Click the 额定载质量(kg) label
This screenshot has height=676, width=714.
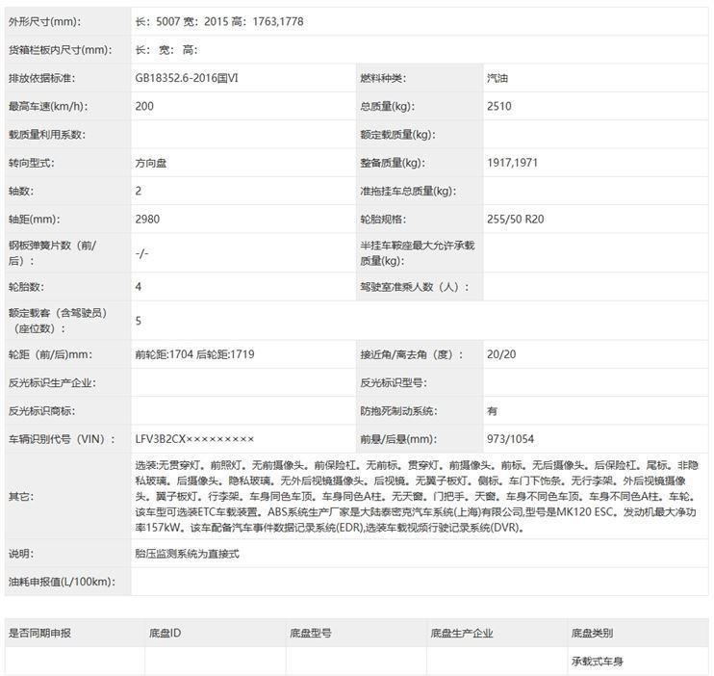pyautogui.click(x=397, y=135)
